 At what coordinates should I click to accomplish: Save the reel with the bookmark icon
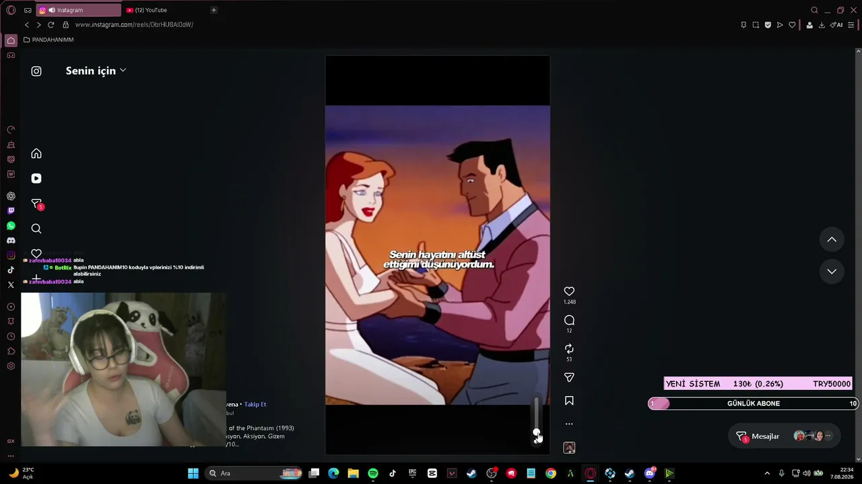[569, 401]
